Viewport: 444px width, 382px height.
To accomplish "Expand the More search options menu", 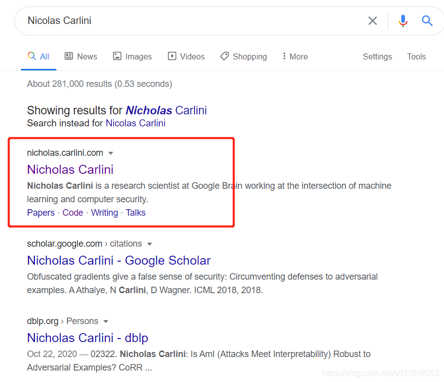I will (x=295, y=56).
